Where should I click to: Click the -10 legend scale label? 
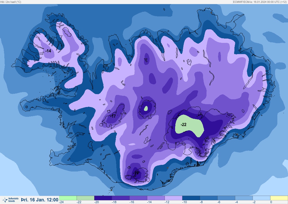pyautogui.click(x=185, y=202)
